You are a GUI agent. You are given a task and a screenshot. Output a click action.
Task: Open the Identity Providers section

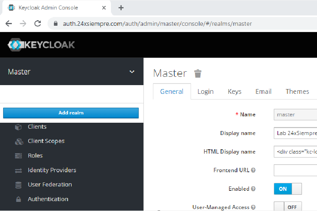(x=52, y=170)
